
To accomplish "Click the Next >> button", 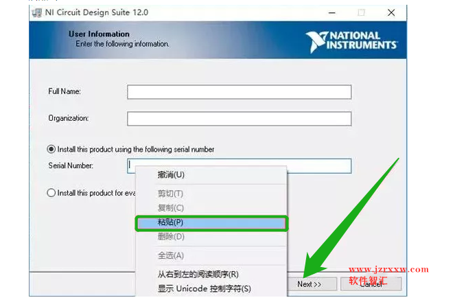I will [x=312, y=284].
